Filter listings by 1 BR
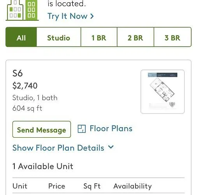 coord(99,37)
